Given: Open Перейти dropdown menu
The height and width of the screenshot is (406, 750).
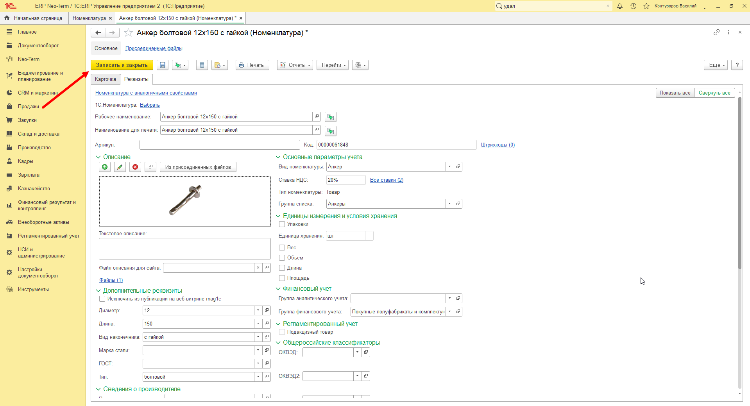Looking at the screenshot, I should point(333,65).
